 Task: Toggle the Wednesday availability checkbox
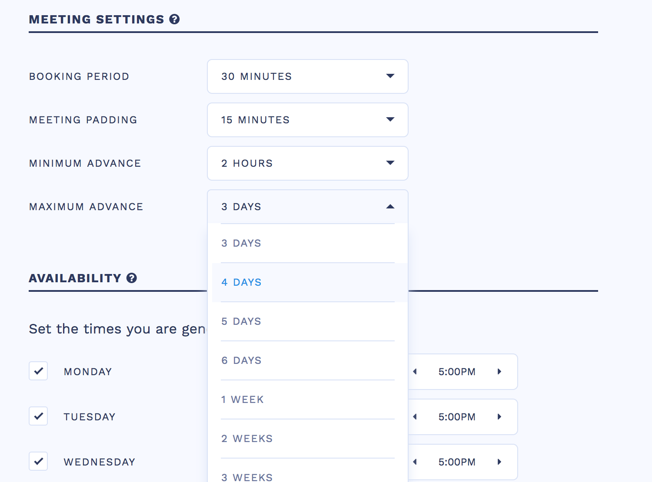click(38, 462)
